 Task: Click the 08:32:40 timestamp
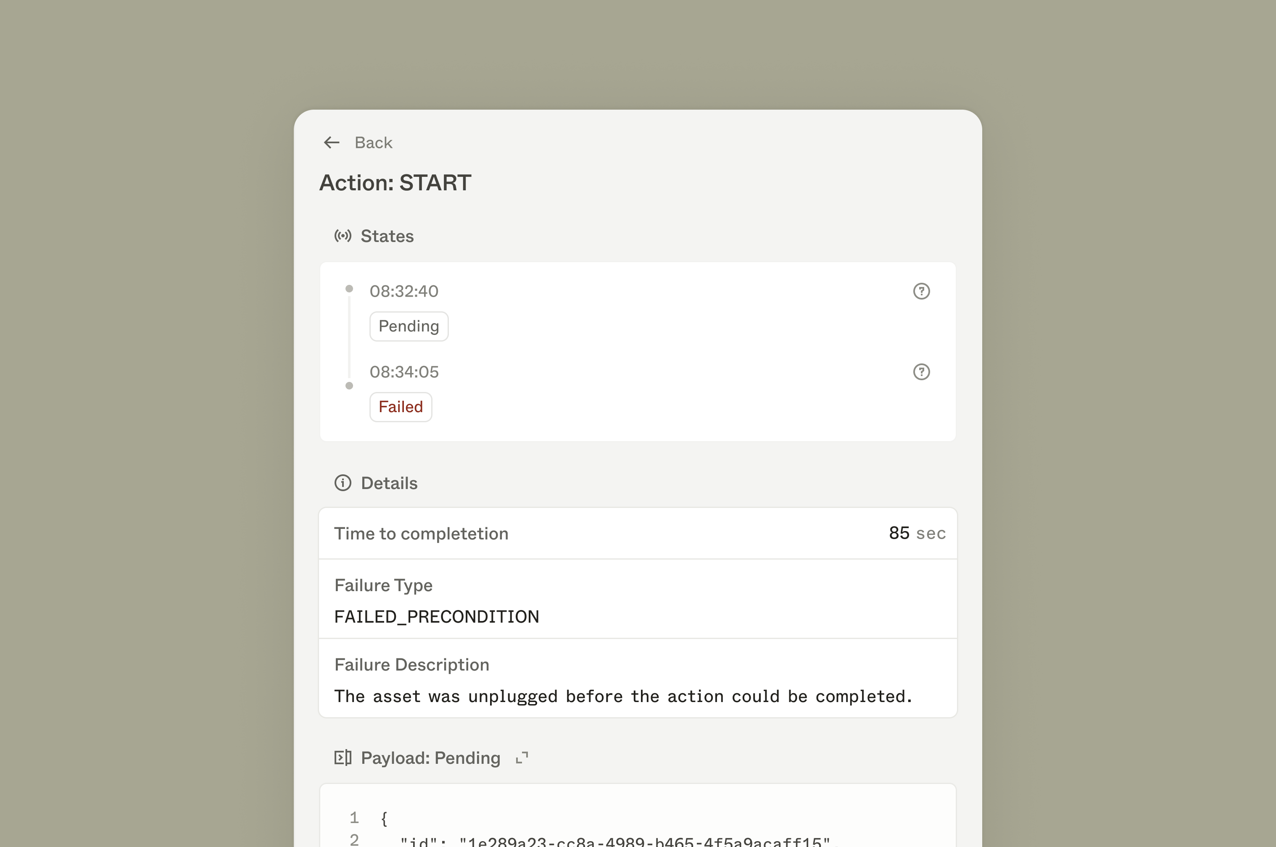[x=403, y=291]
